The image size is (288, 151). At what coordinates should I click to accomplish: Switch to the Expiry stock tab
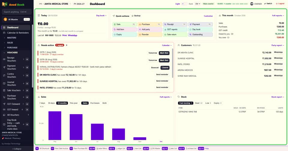[x=218, y=103]
